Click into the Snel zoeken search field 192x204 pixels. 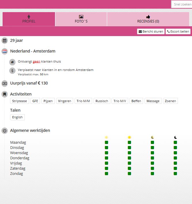(182, 4)
